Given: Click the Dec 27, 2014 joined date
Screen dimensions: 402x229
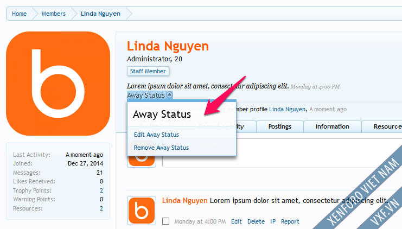Looking at the screenshot, I should (85, 163).
